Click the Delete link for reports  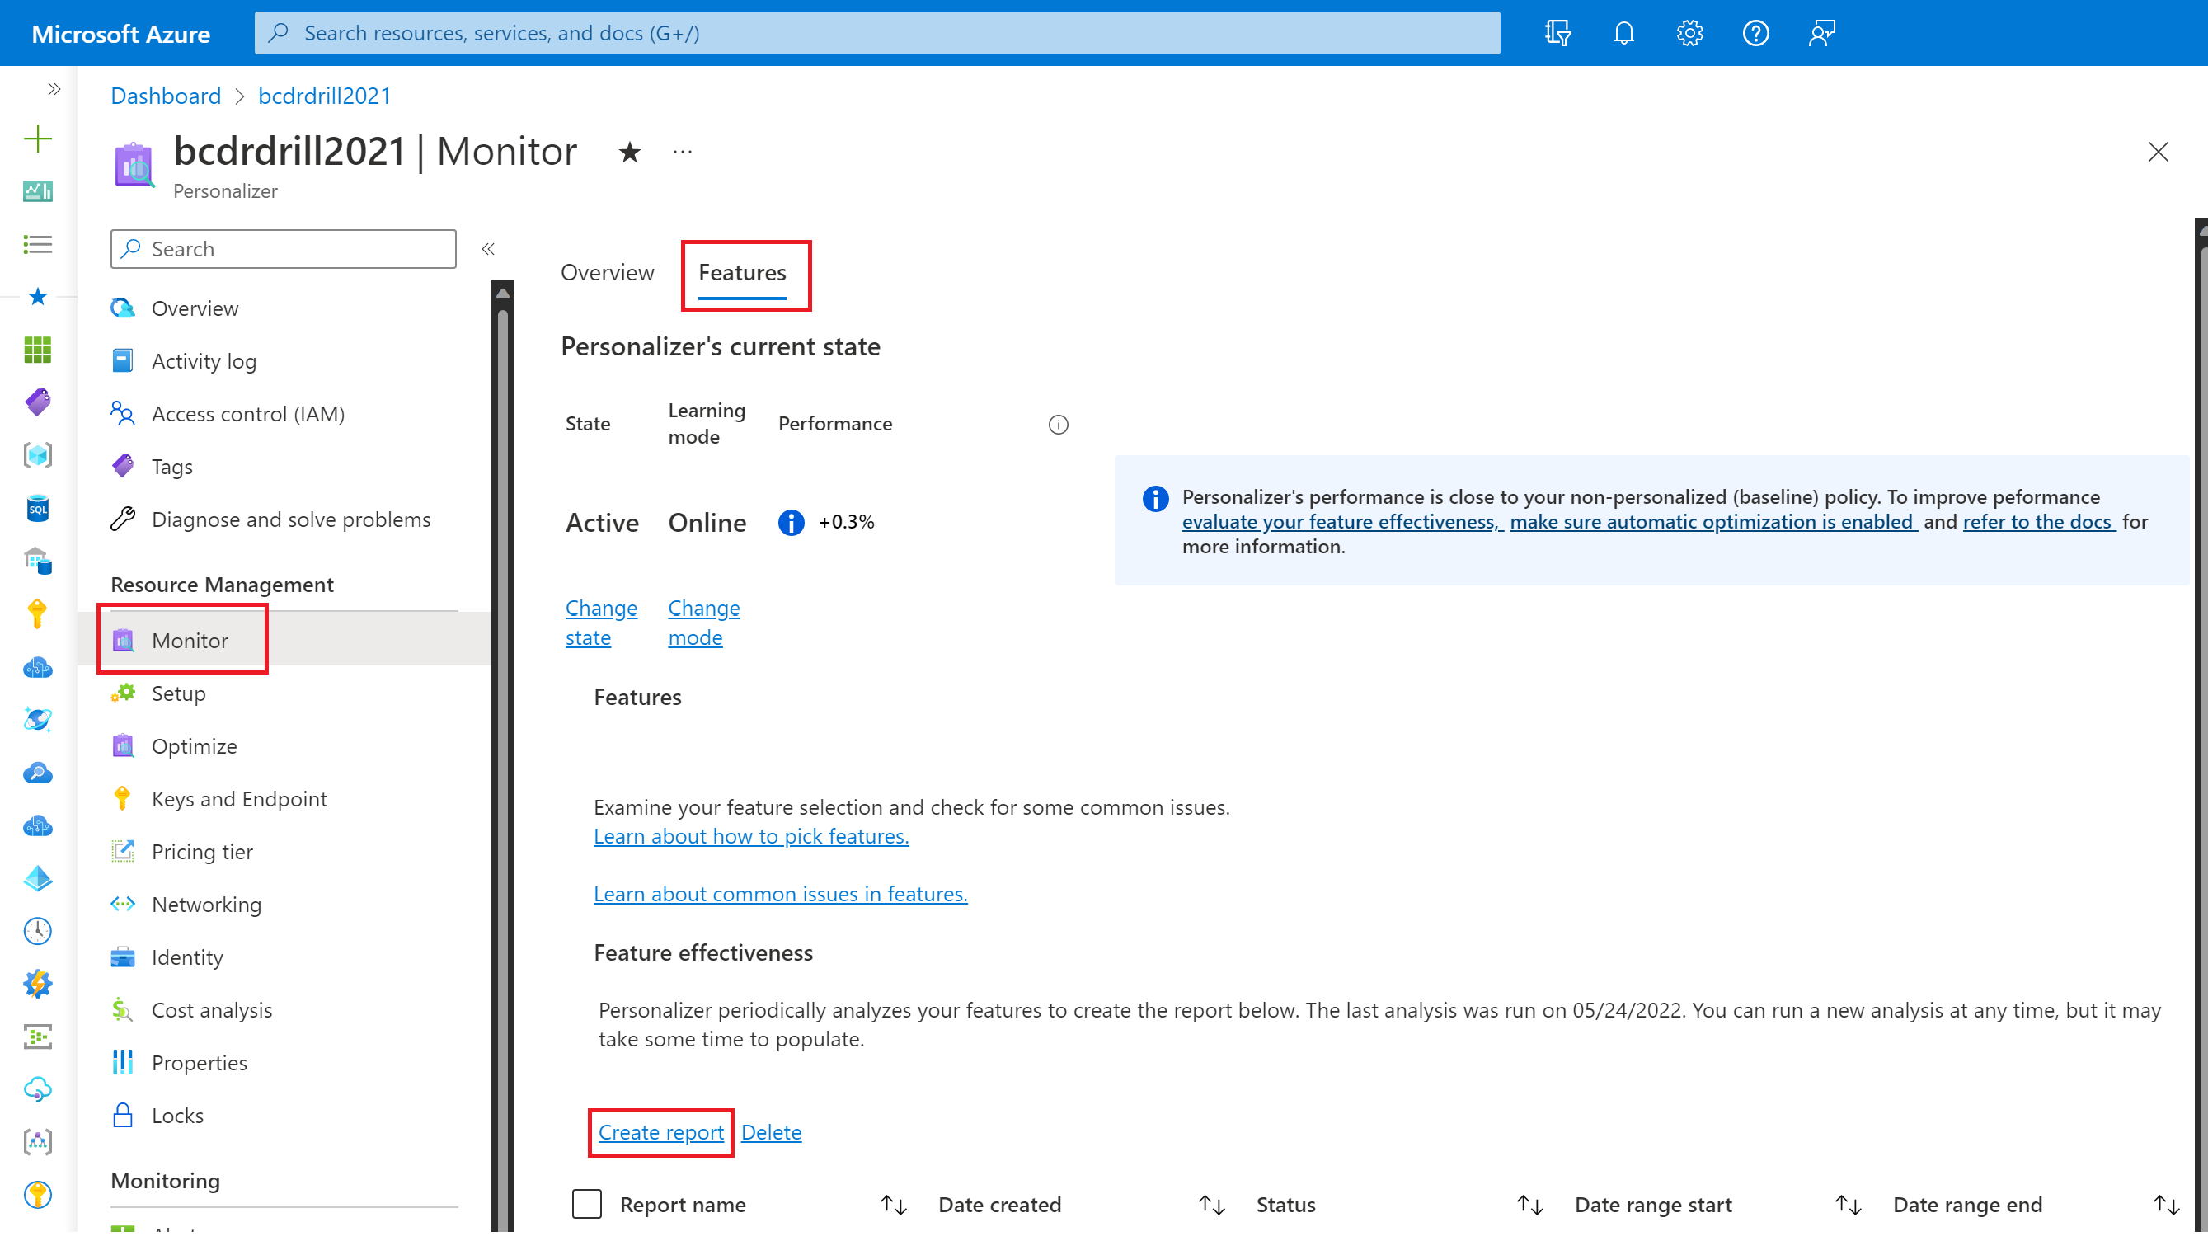click(x=772, y=1131)
